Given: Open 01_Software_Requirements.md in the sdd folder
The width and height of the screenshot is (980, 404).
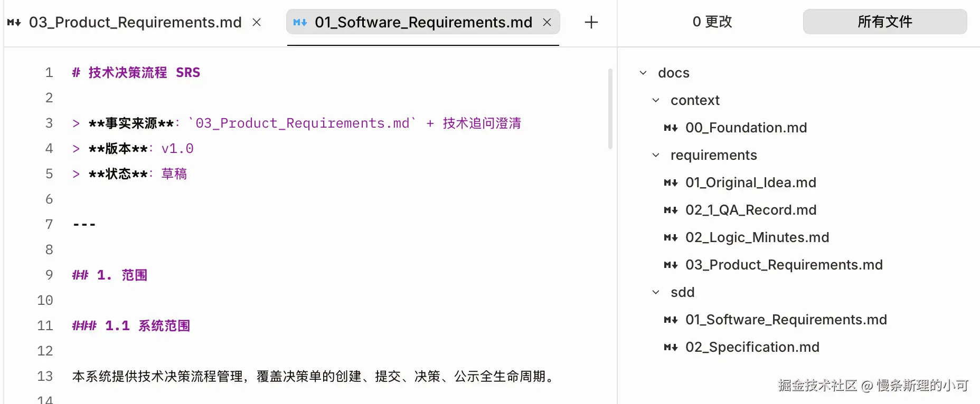Looking at the screenshot, I should point(786,320).
